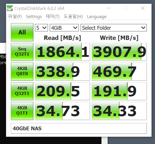The image size is (155, 144).
Task: Click the 4KiB Q1T1 read value 34.73
Action: 63,111
